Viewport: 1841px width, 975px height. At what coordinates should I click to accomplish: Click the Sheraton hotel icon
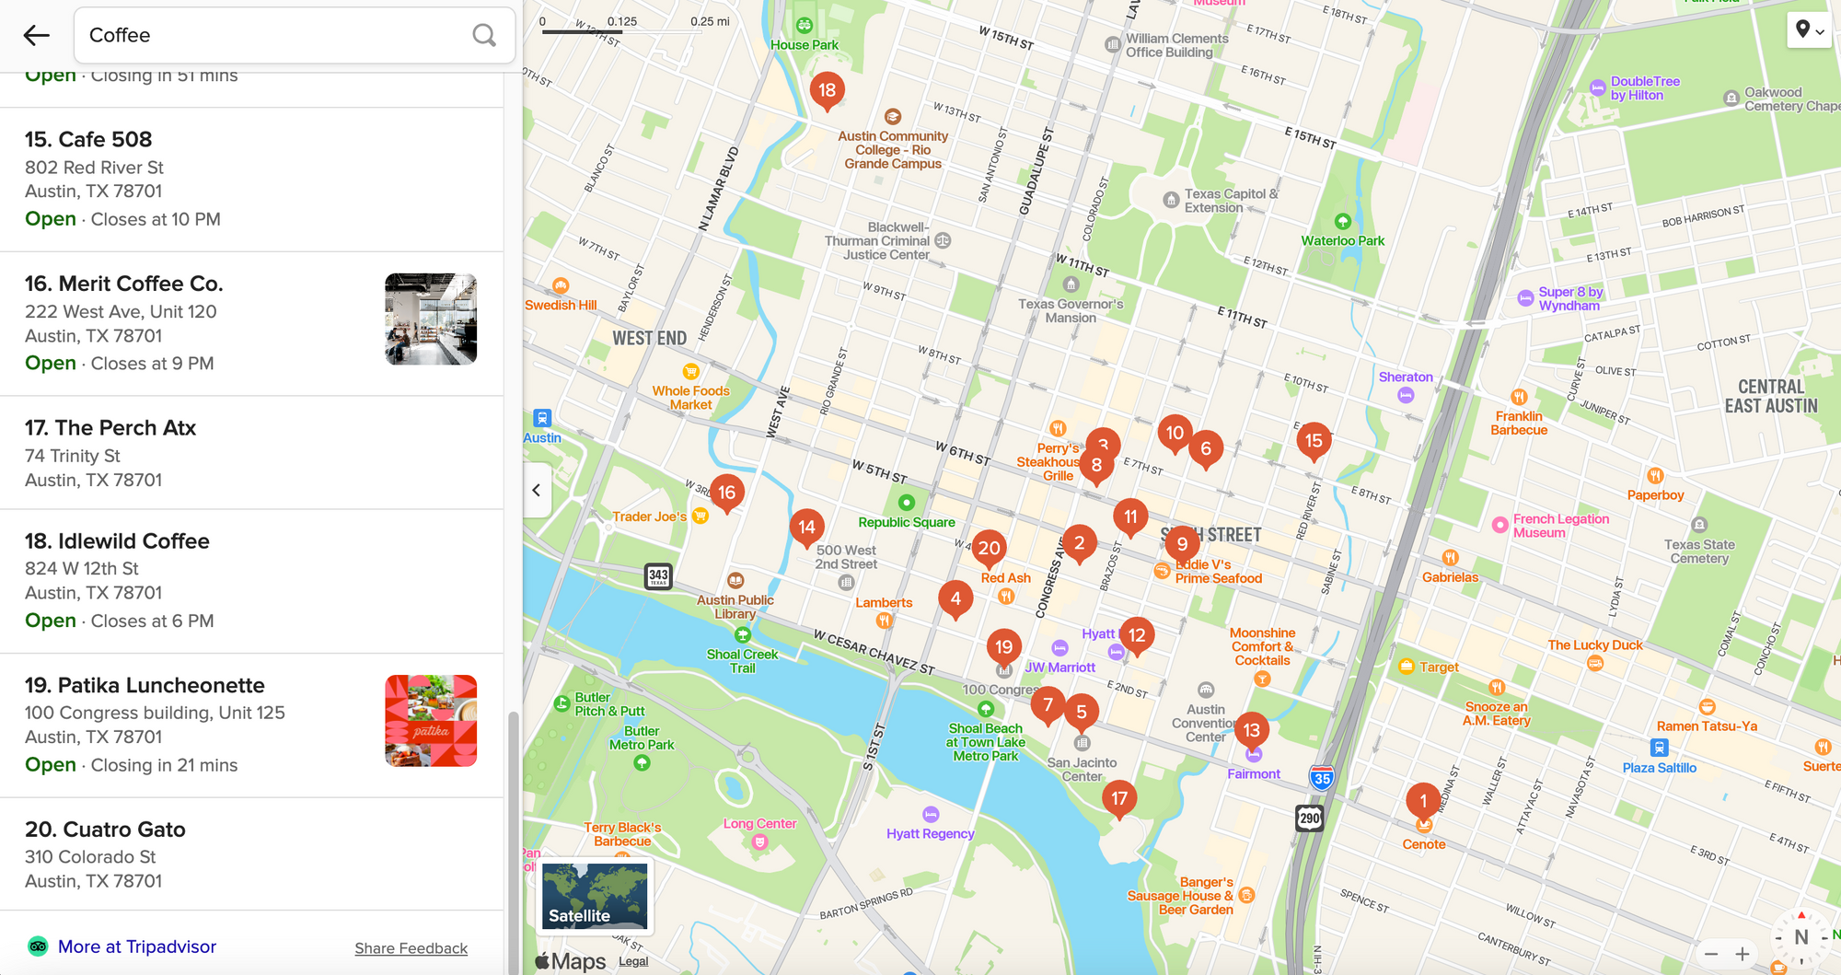pyautogui.click(x=1406, y=396)
